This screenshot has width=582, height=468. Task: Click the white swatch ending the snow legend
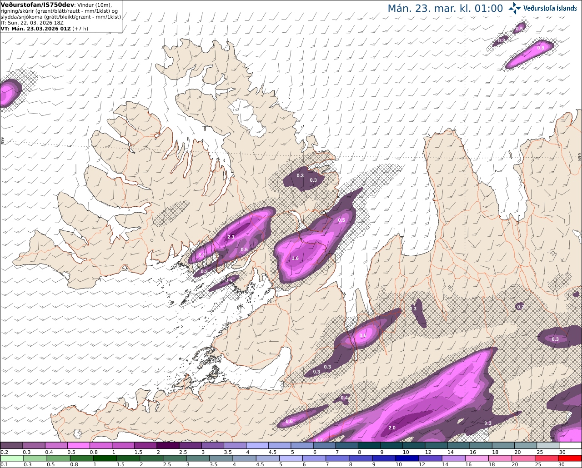[570, 446]
